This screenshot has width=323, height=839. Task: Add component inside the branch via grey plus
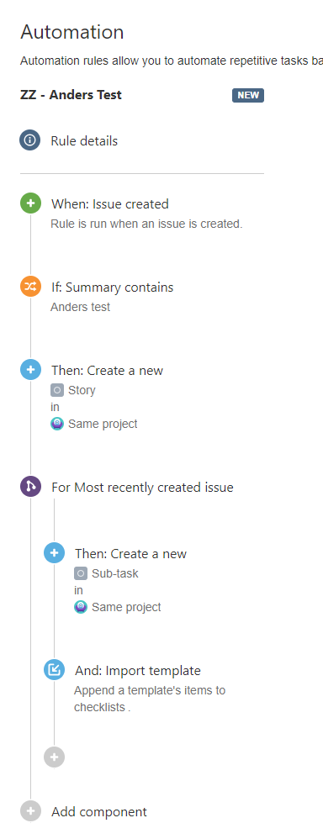click(54, 757)
